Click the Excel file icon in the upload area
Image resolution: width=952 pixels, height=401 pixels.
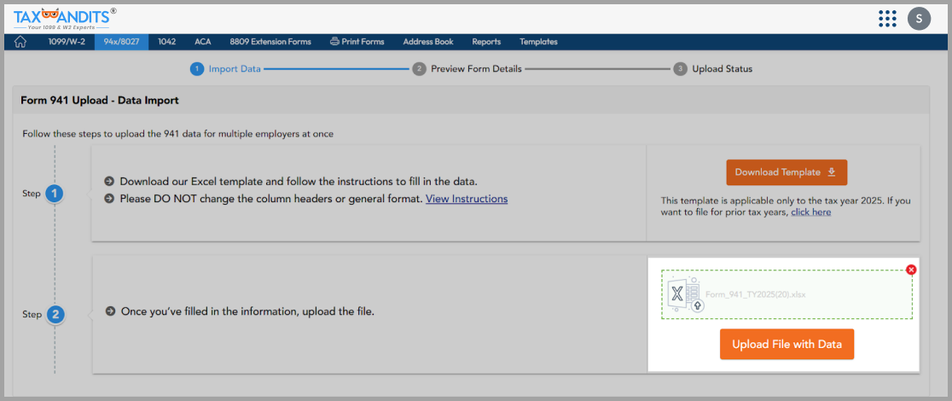coord(686,294)
